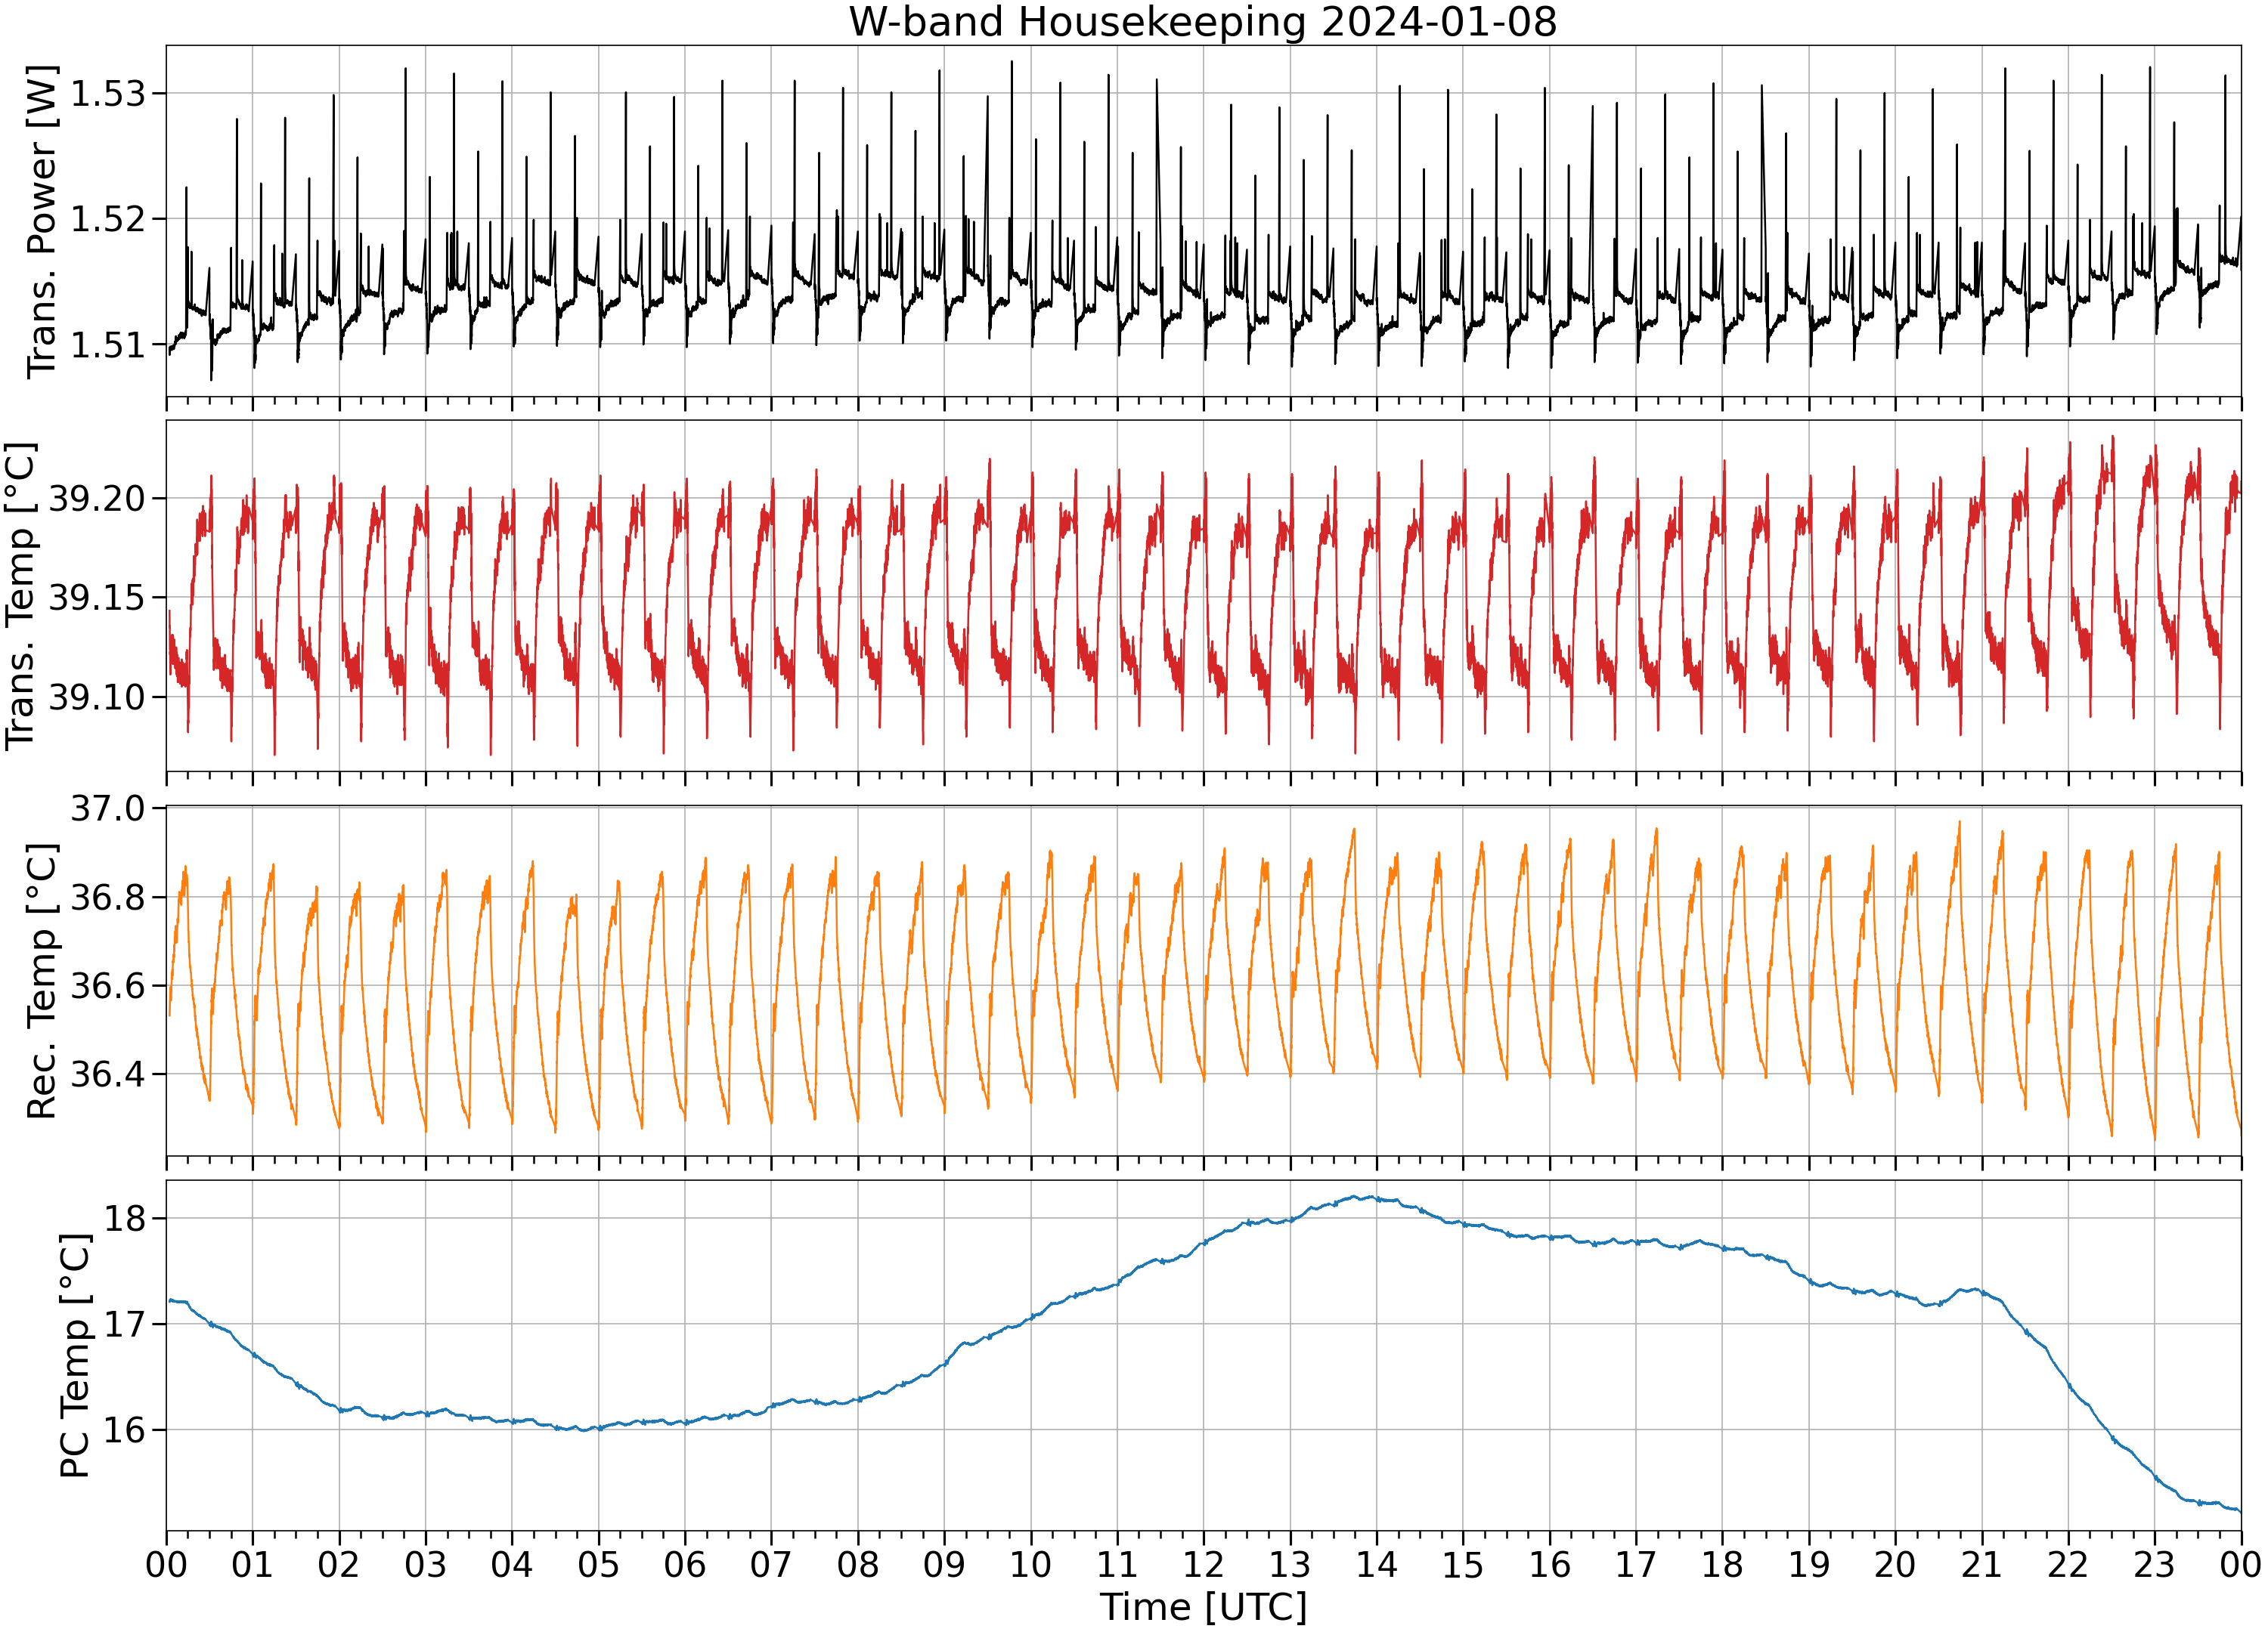Viewport: 2268px width, 1632px height.
Task: Click the 01 hour label on time axis
Action: [252, 1564]
